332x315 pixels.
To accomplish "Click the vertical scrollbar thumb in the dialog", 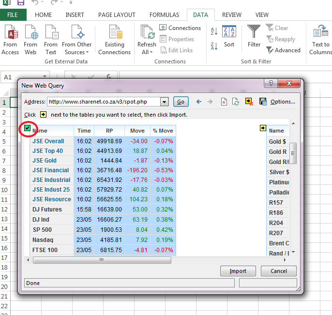I will coord(293,153).
